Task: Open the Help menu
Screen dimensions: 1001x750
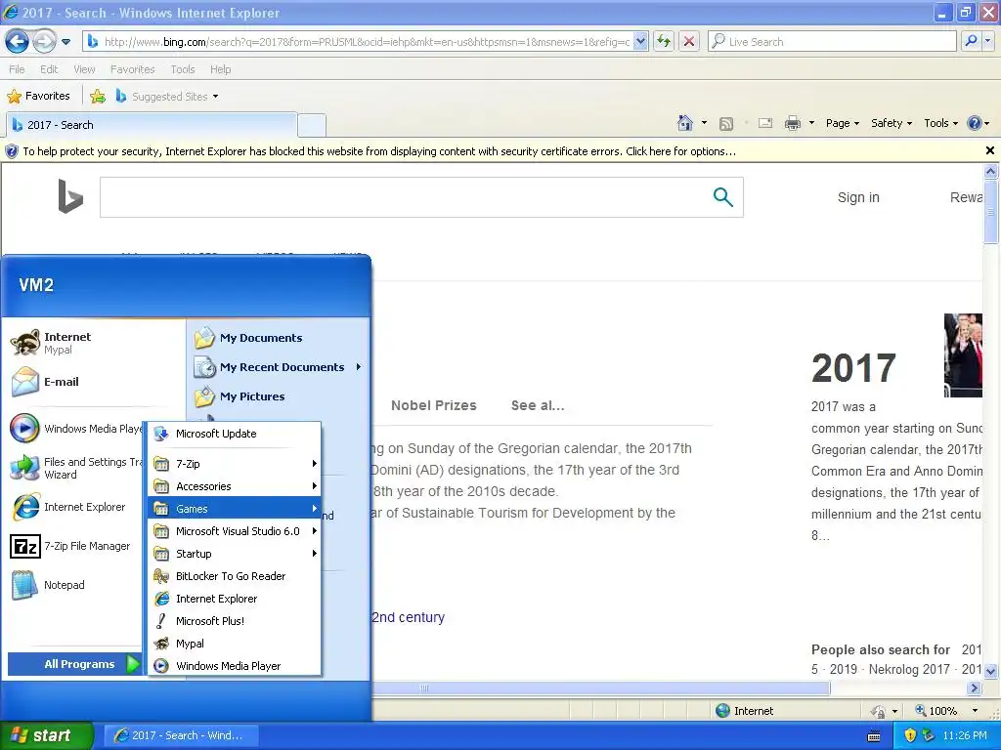Action: point(220,69)
